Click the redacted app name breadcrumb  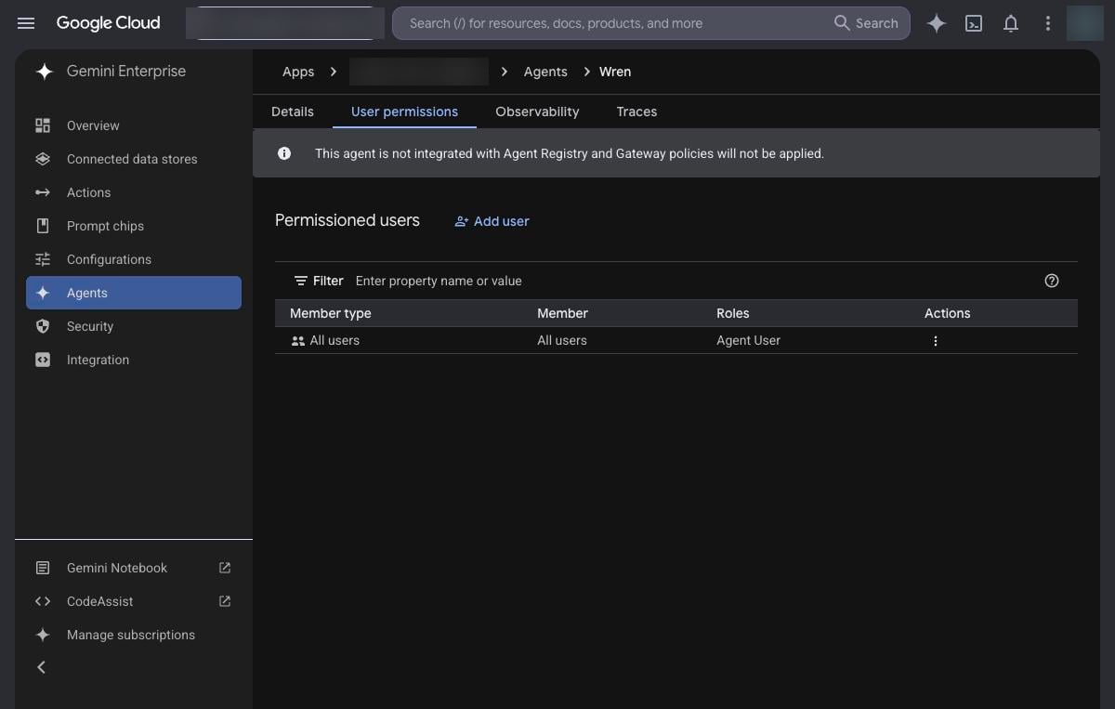pos(419,72)
